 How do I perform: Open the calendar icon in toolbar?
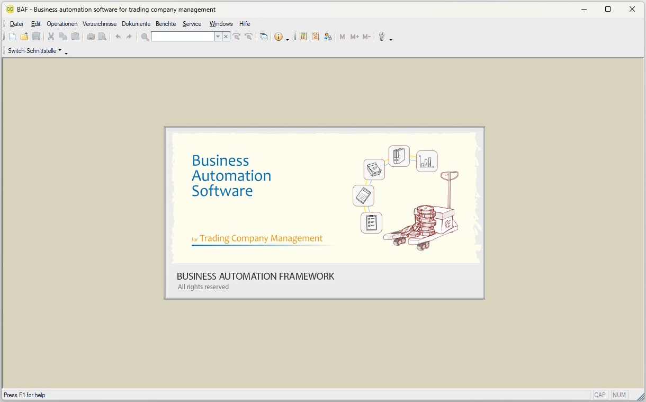(x=316, y=37)
